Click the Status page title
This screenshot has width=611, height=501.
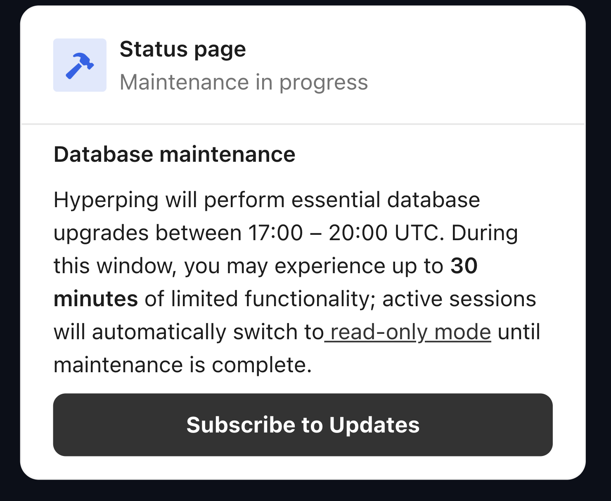tap(183, 49)
